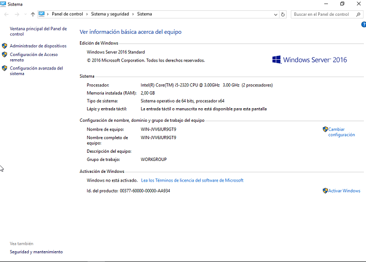Viewport: 366px width, 262px height.
Task: Click shield icon beside Cambiar configuración
Action: click(325, 129)
